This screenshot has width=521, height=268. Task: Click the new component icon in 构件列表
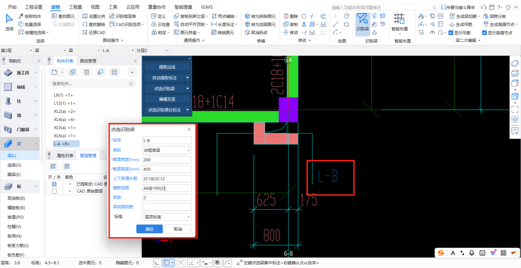[55, 72]
